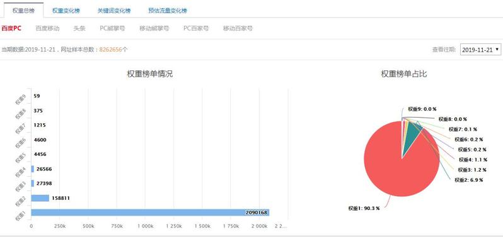Select the PC百家号 category
The width and height of the screenshot is (503, 237).
pos(196,28)
